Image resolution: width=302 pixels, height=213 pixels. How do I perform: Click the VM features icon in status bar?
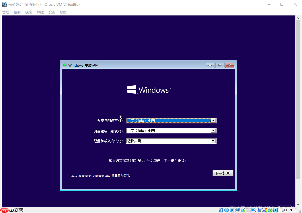click(264, 210)
